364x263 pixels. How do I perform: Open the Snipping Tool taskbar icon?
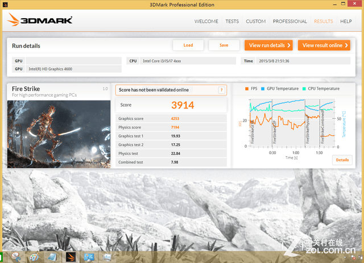tap(16, 257)
